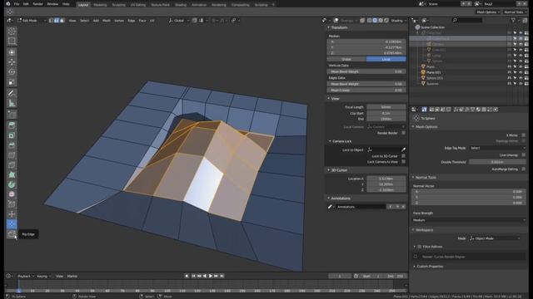
Task: Switch to vertex select mode
Action: [x=51, y=20]
